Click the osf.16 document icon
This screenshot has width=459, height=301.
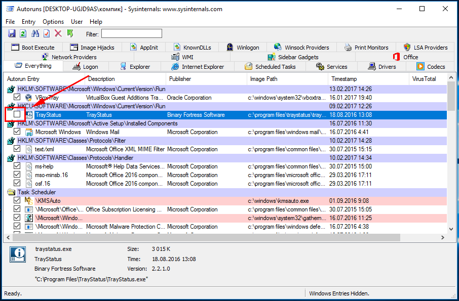[x=29, y=184]
